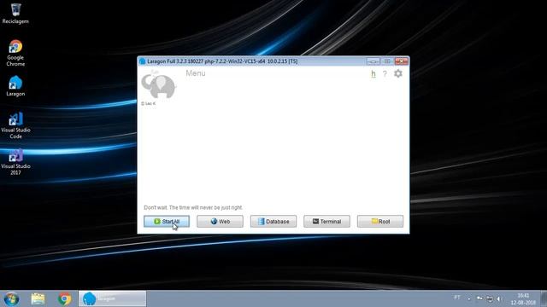This screenshot has height=307, width=547.
Task: Open the Windows Start orb
Action: [x=11, y=299]
